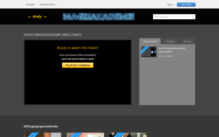Image resolution: width=219 pixels, height=137 pixels.
Task: Open the INTRO MAGIEAKADEMIE (WELCOME!) sidebar title link
Action: (172, 50)
